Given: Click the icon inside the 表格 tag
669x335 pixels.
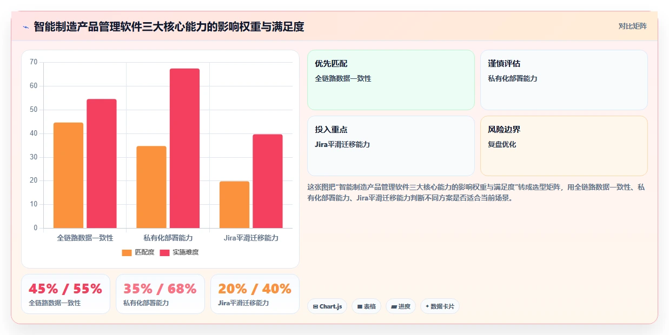Looking at the screenshot, I should pyautogui.click(x=360, y=306).
